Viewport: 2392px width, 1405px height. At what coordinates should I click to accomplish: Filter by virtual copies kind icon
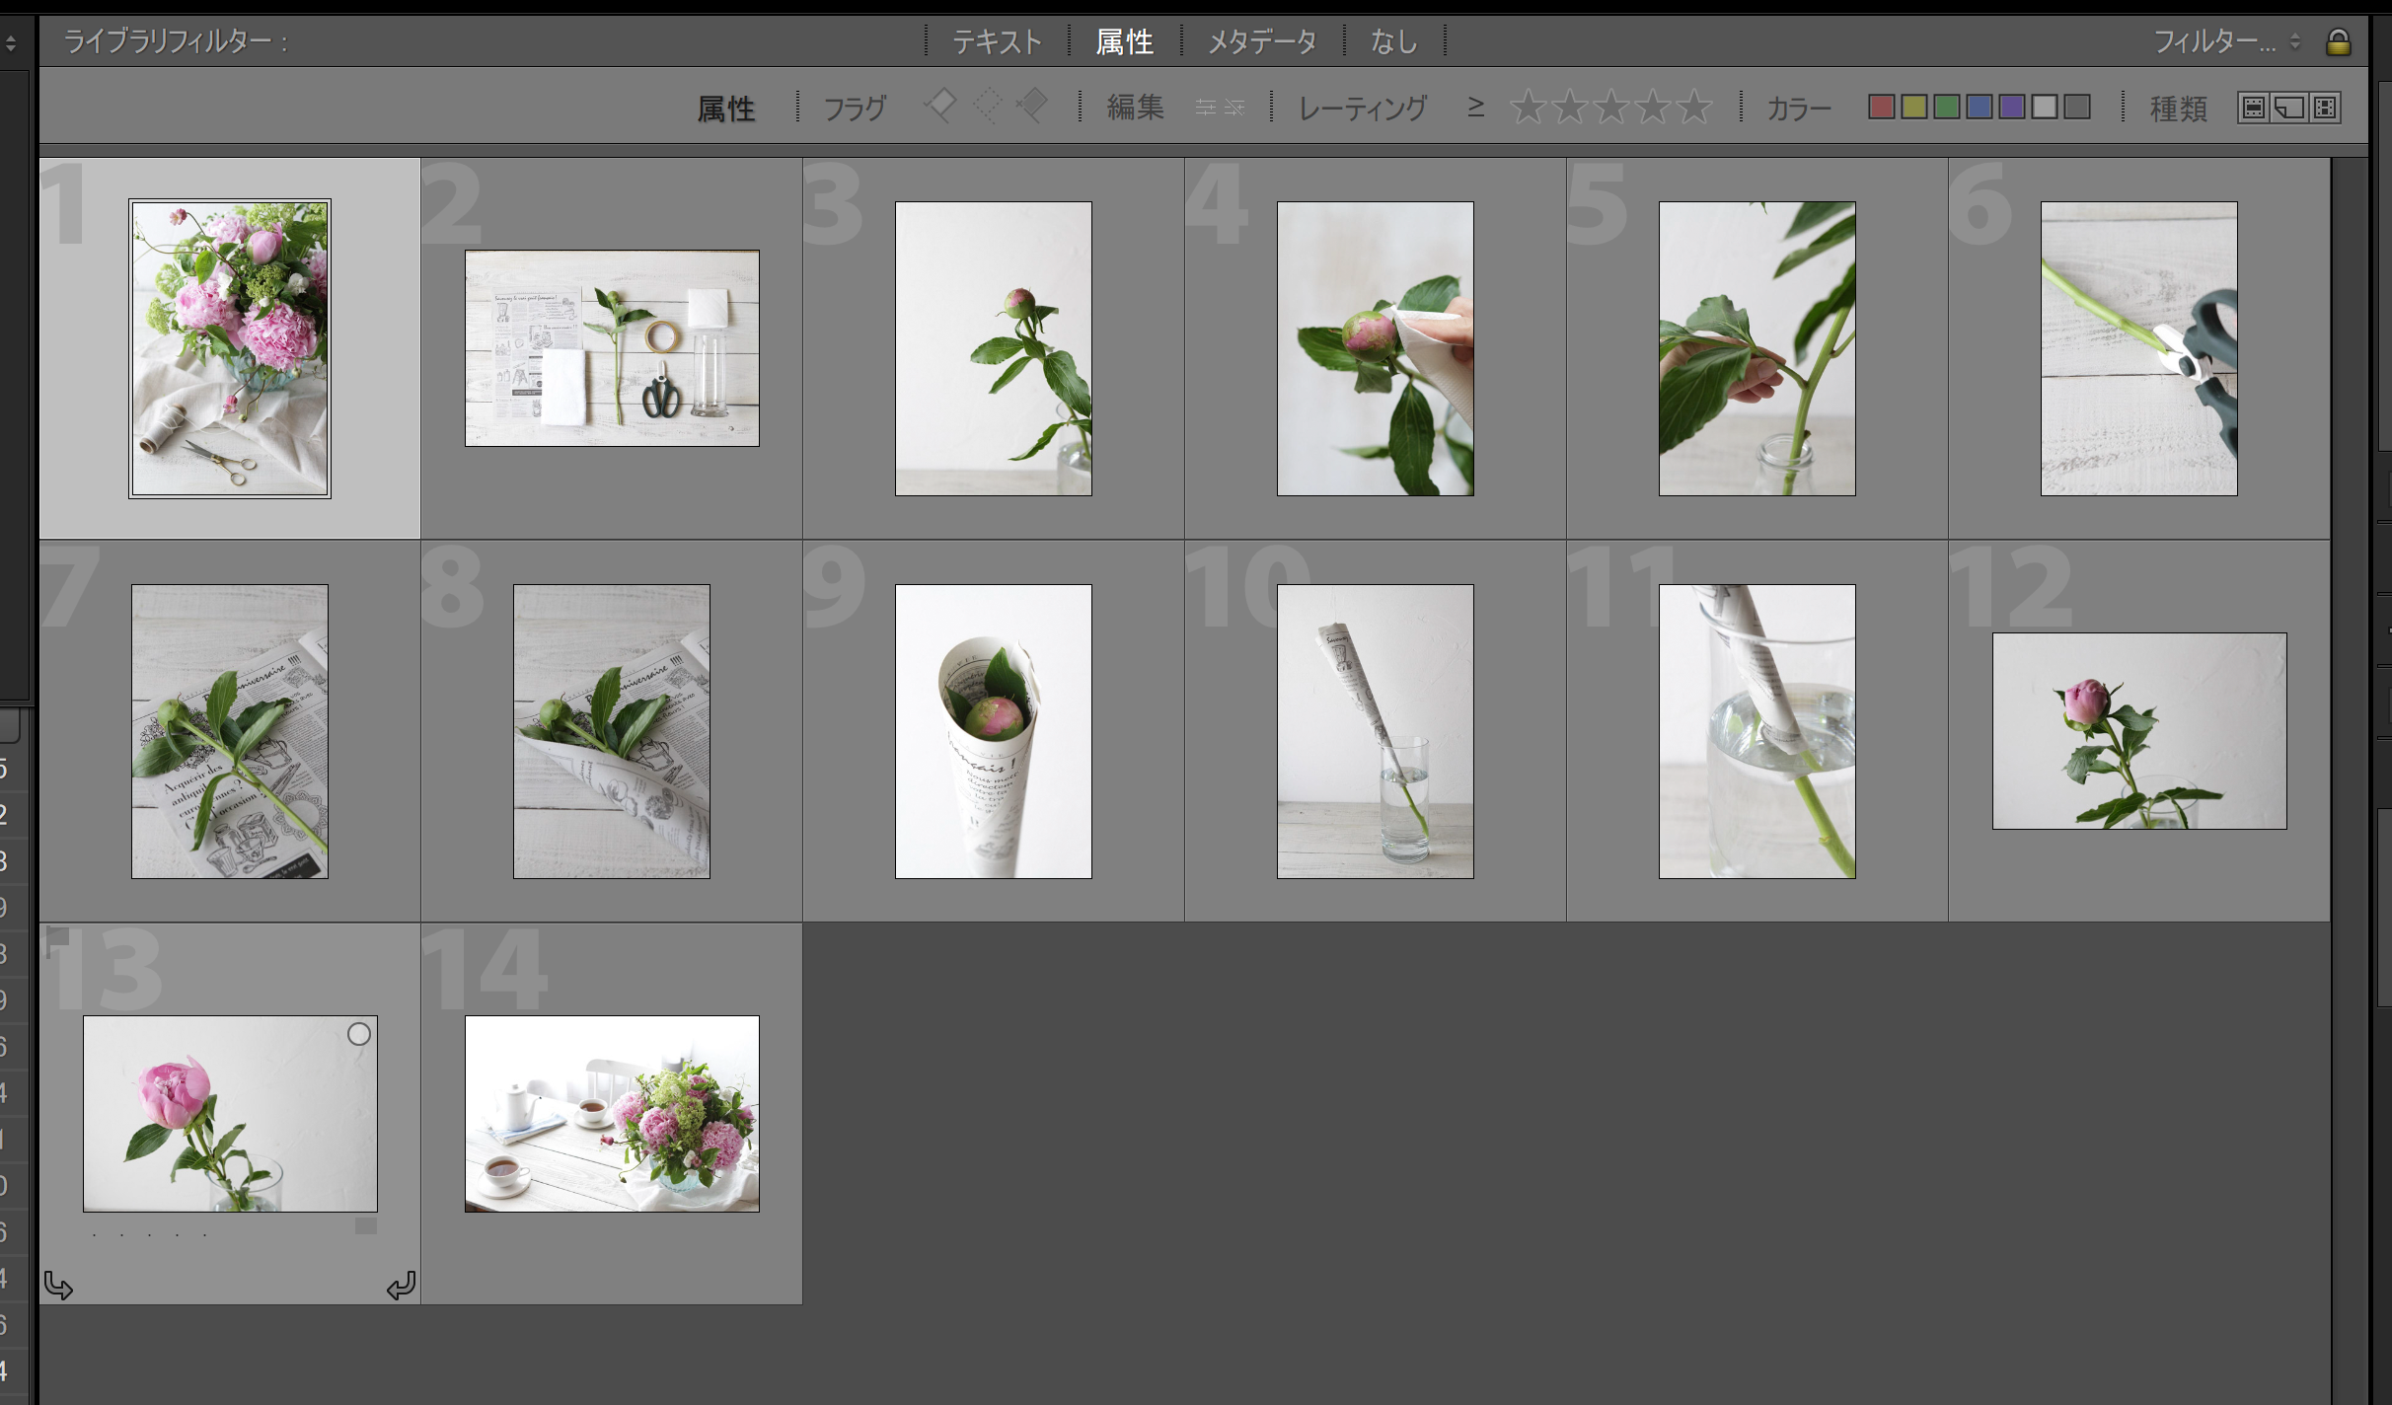tap(2289, 108)
